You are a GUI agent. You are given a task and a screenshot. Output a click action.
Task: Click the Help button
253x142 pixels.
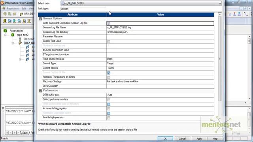coord(215,138)
